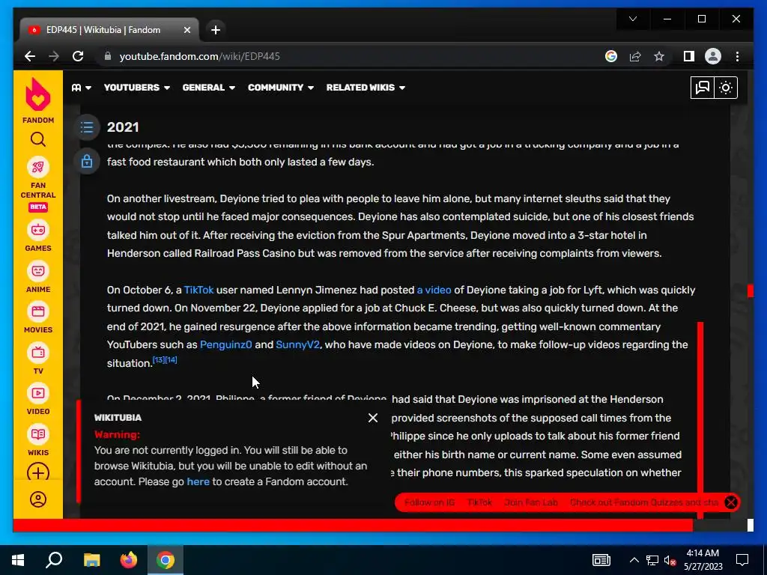The width and height of the screenshot is (767, 575).
Task: Open the Video sidebar icon
Action: tap(38, 393)
